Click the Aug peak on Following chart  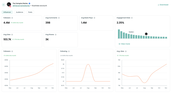pos(88,64)
